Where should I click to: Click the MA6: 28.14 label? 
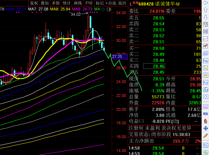pos(16,9)
